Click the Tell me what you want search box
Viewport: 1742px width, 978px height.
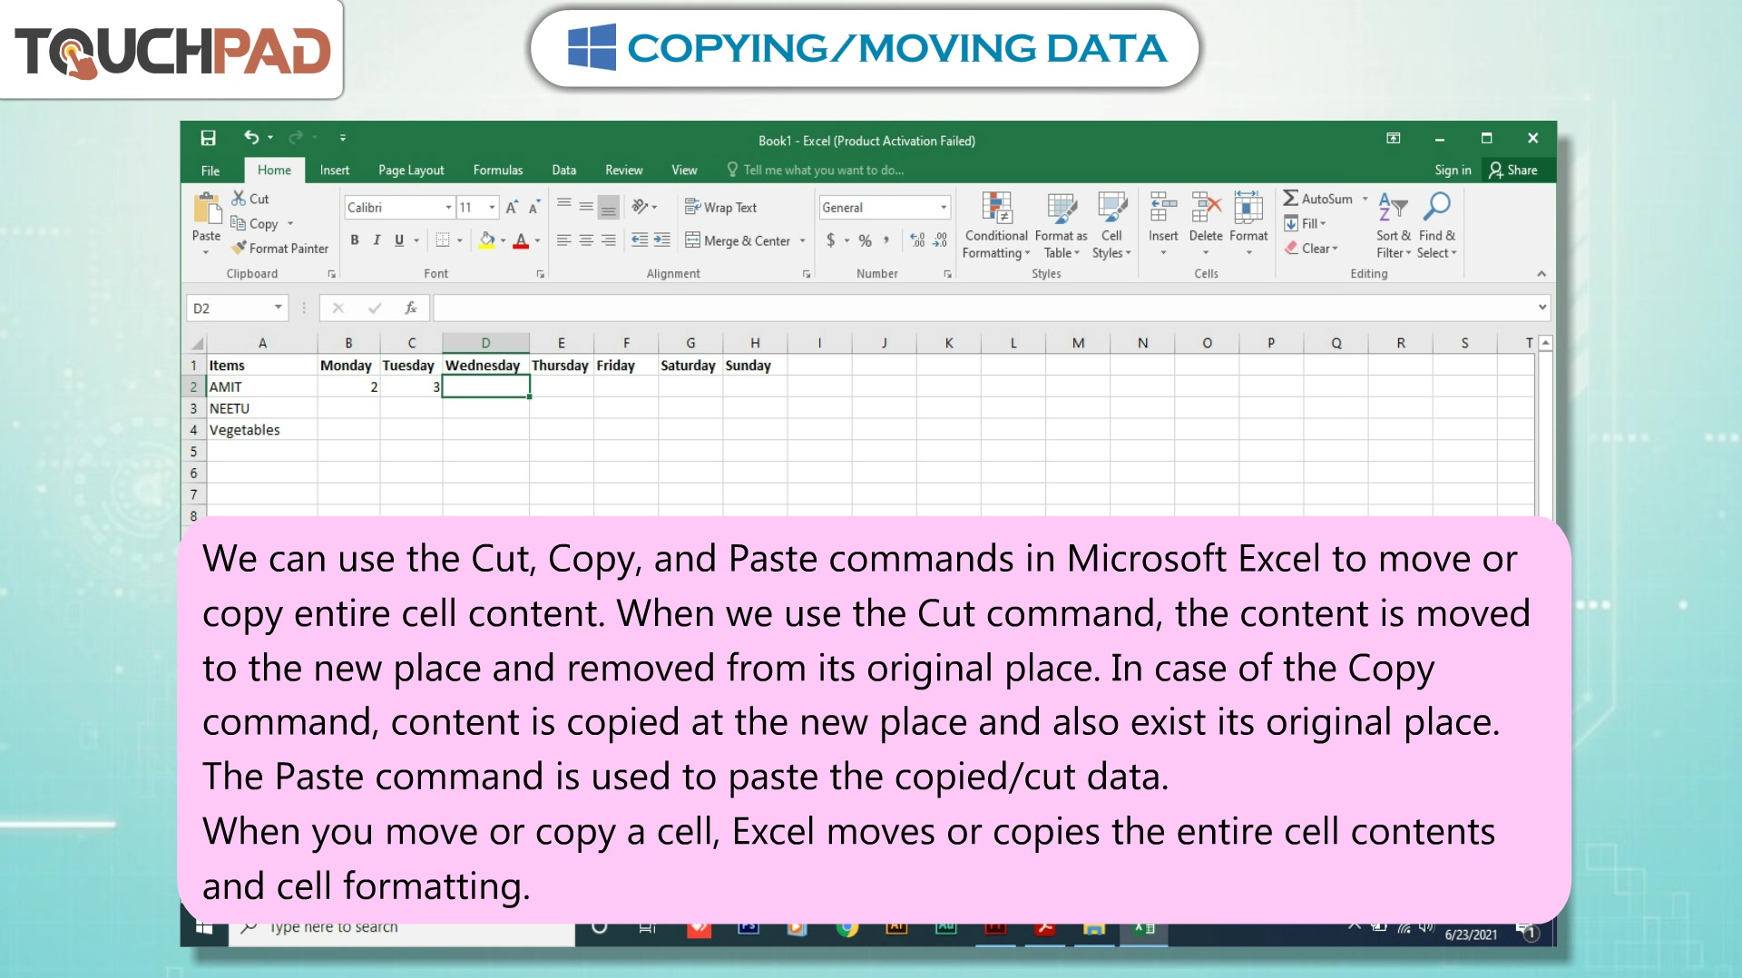click(x=817, y=170)
